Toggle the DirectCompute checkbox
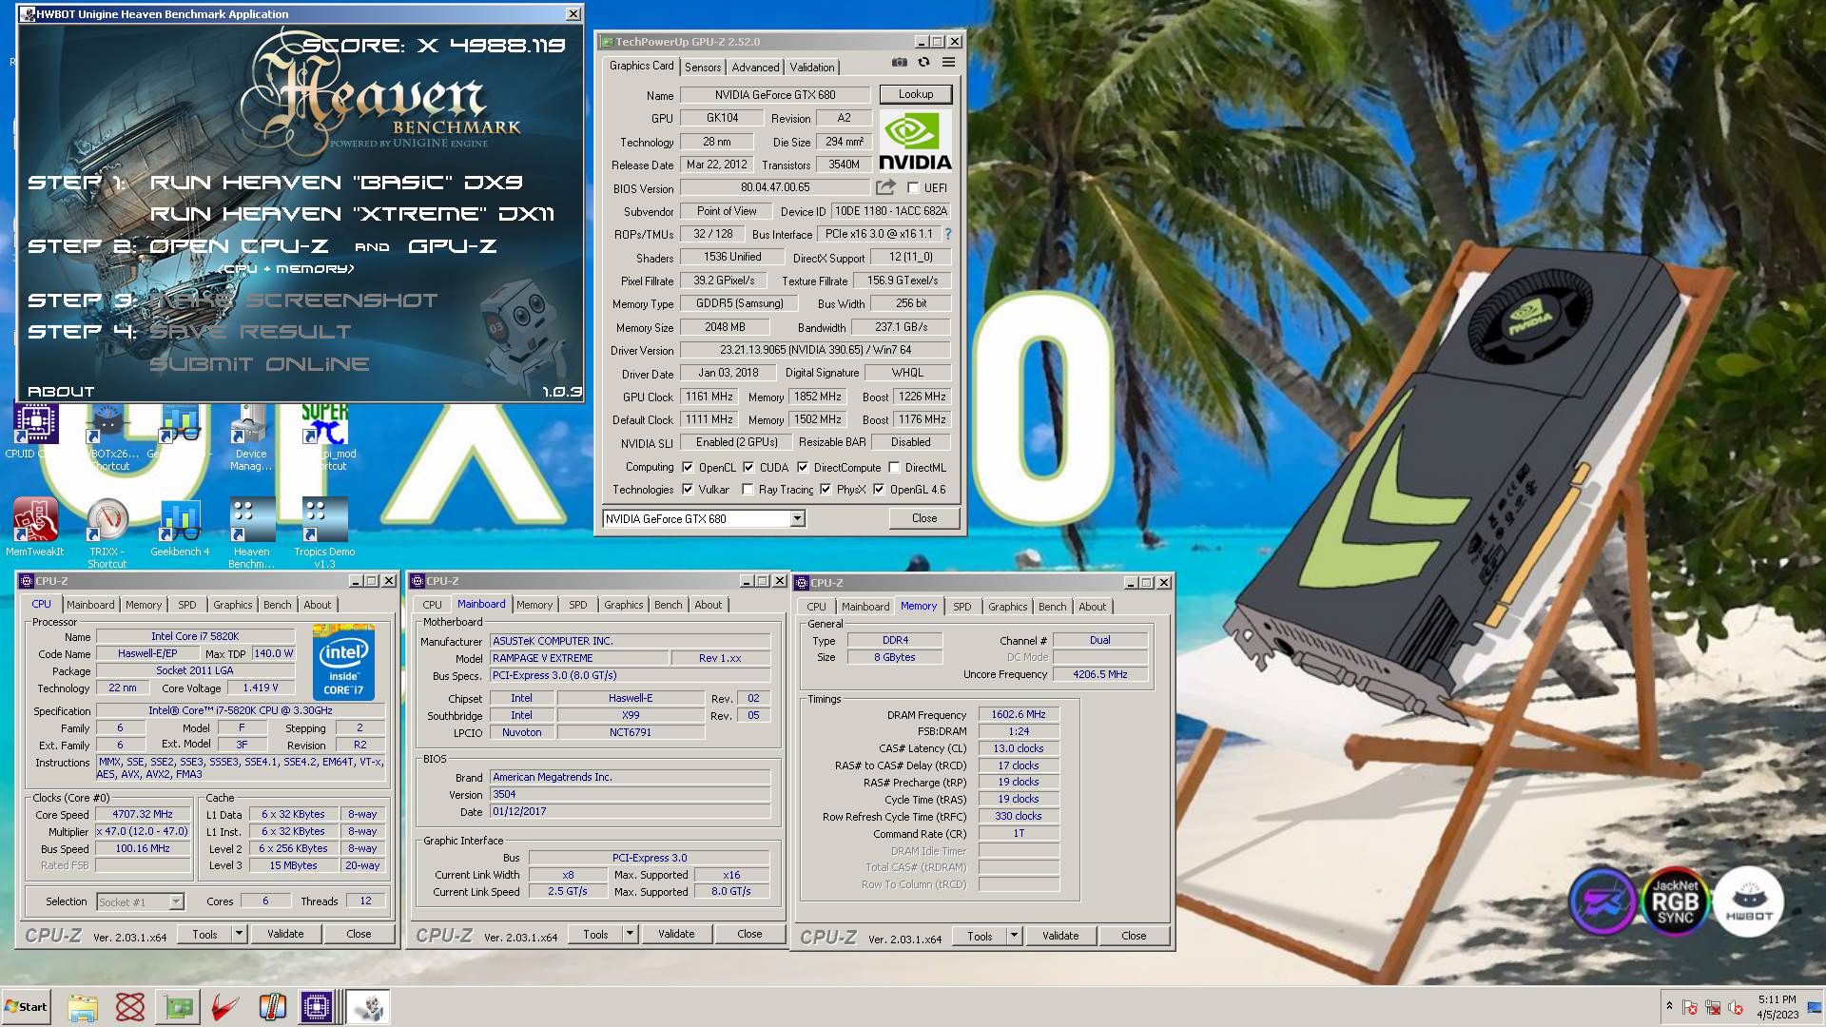The width and height of the screenshot is (1826, 1027). point(803,468)
